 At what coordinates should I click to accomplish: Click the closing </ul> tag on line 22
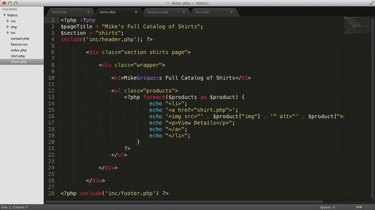pyautogui.click(x=119, y=155)
